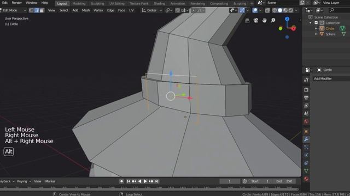Collapse the Collection tree in outliner
The image size is (350, 196).
click(310, 23)
